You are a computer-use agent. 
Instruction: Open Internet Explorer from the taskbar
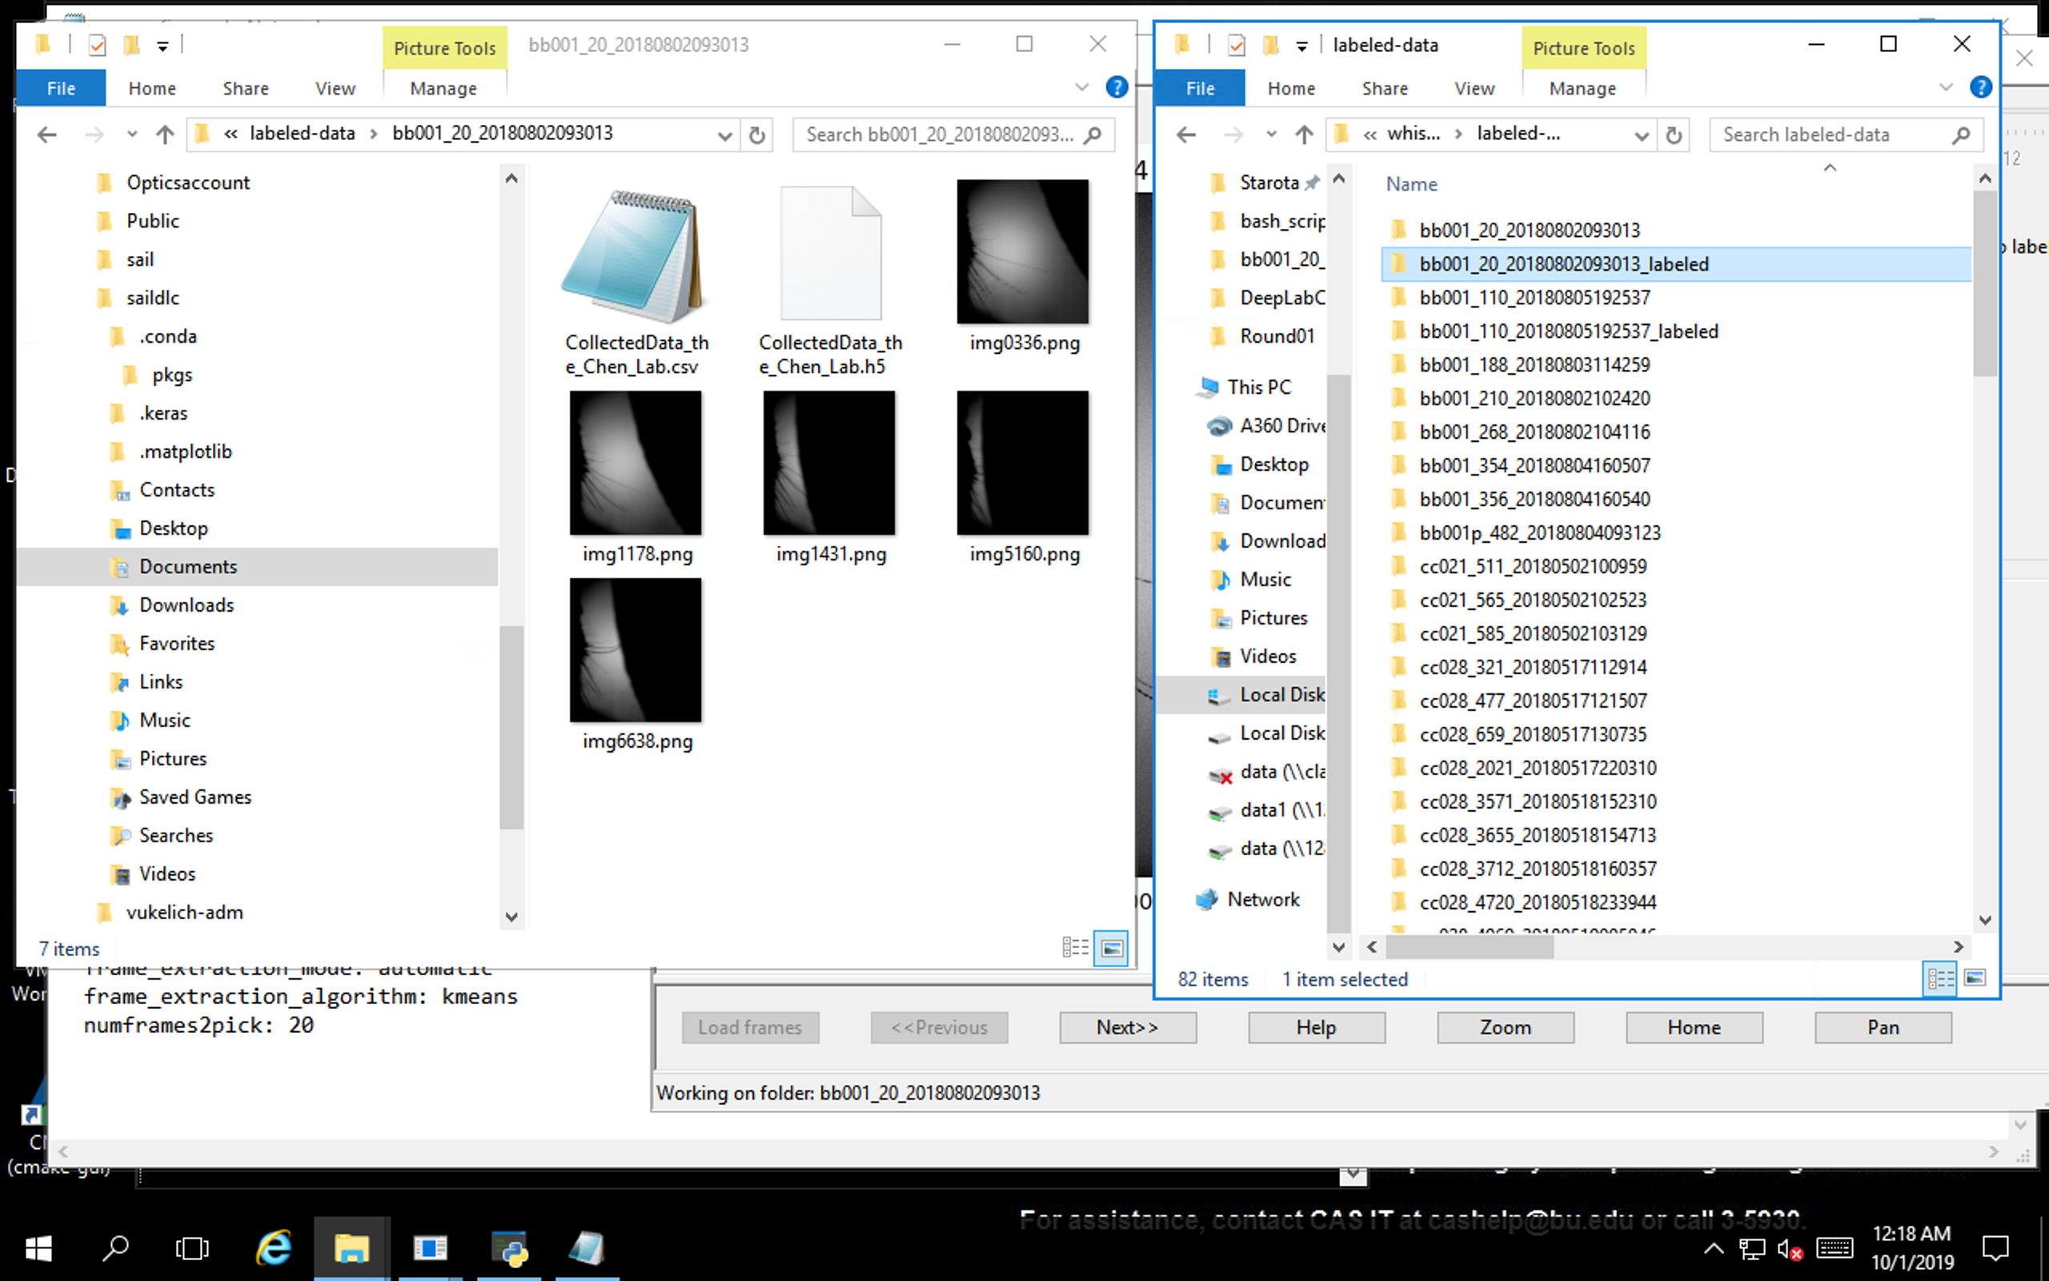click(x=271, y=1248)
